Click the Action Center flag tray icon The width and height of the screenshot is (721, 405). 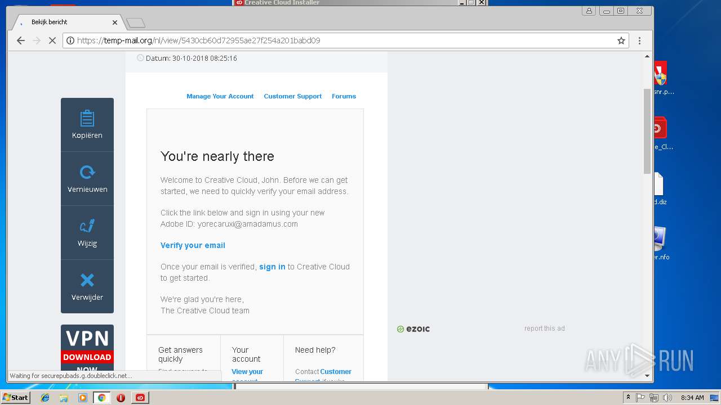pyautogui.click(x=640, y=398)
